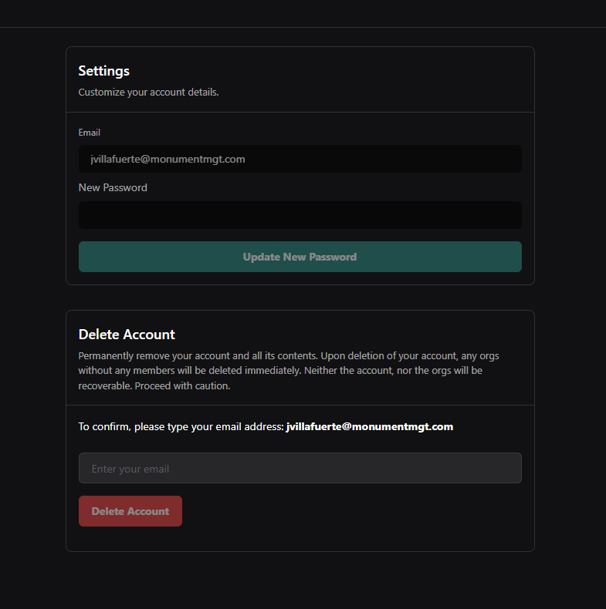Focus the New Password input field

[x=300, y=215]
